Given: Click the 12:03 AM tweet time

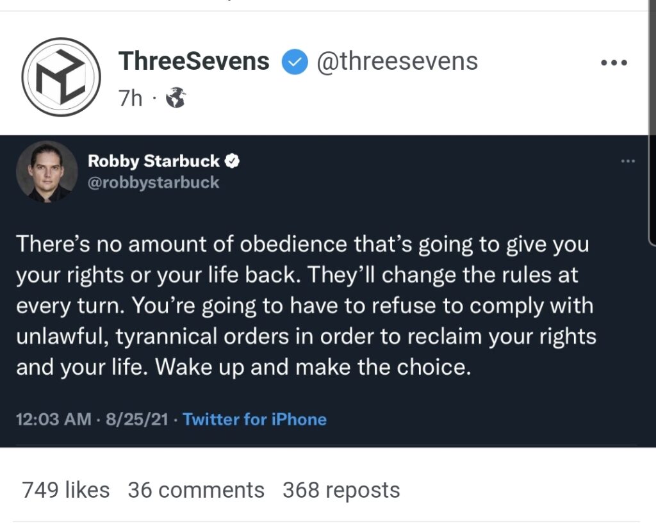Looking at the screenshot, I should click(x=54, y=419).
